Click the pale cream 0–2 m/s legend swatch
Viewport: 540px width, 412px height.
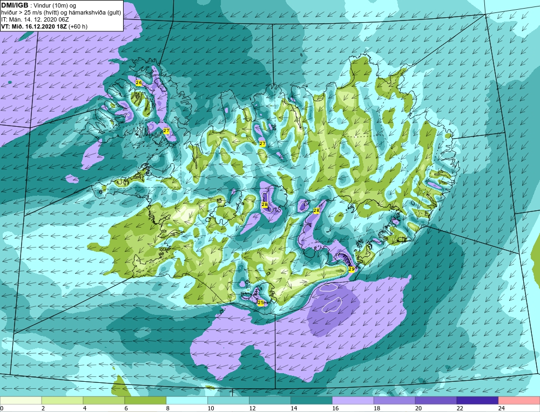21,400
